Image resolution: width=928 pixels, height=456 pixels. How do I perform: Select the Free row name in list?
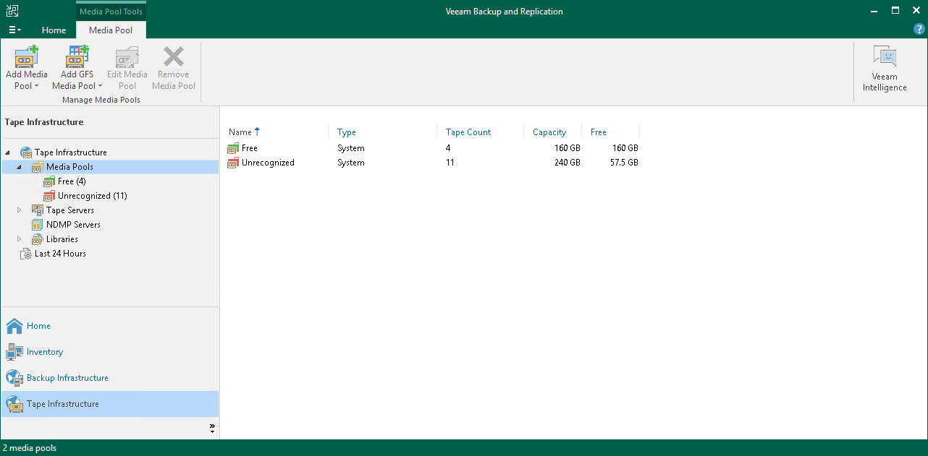(250, 148)
